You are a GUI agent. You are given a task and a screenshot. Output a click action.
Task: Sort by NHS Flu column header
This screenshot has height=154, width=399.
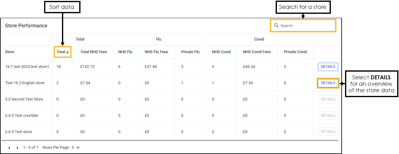pyautogui.click(x=125, y=52)
